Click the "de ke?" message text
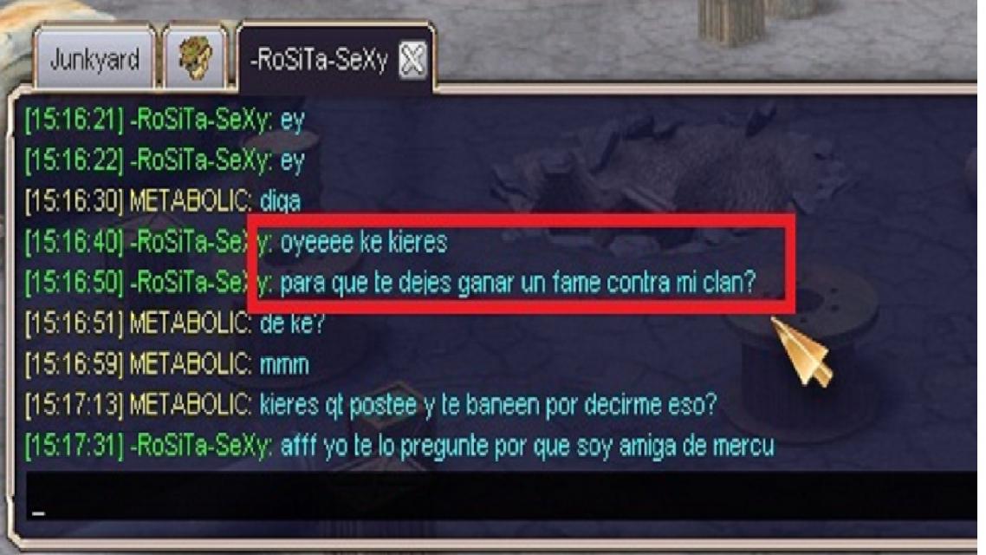Screen dimensions: 986x555 pyautogui.click(x=292, y=324)
